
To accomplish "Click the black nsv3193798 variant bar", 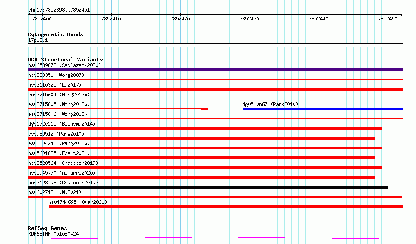I will (x=208, y=187).
